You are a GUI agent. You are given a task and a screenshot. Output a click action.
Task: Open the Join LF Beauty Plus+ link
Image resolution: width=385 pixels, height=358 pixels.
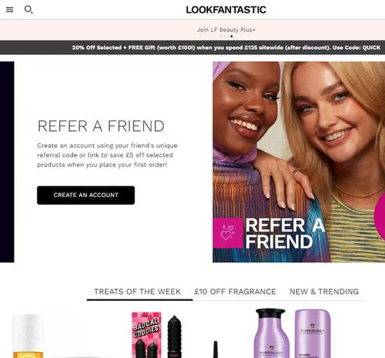click(x=226, y=30)
